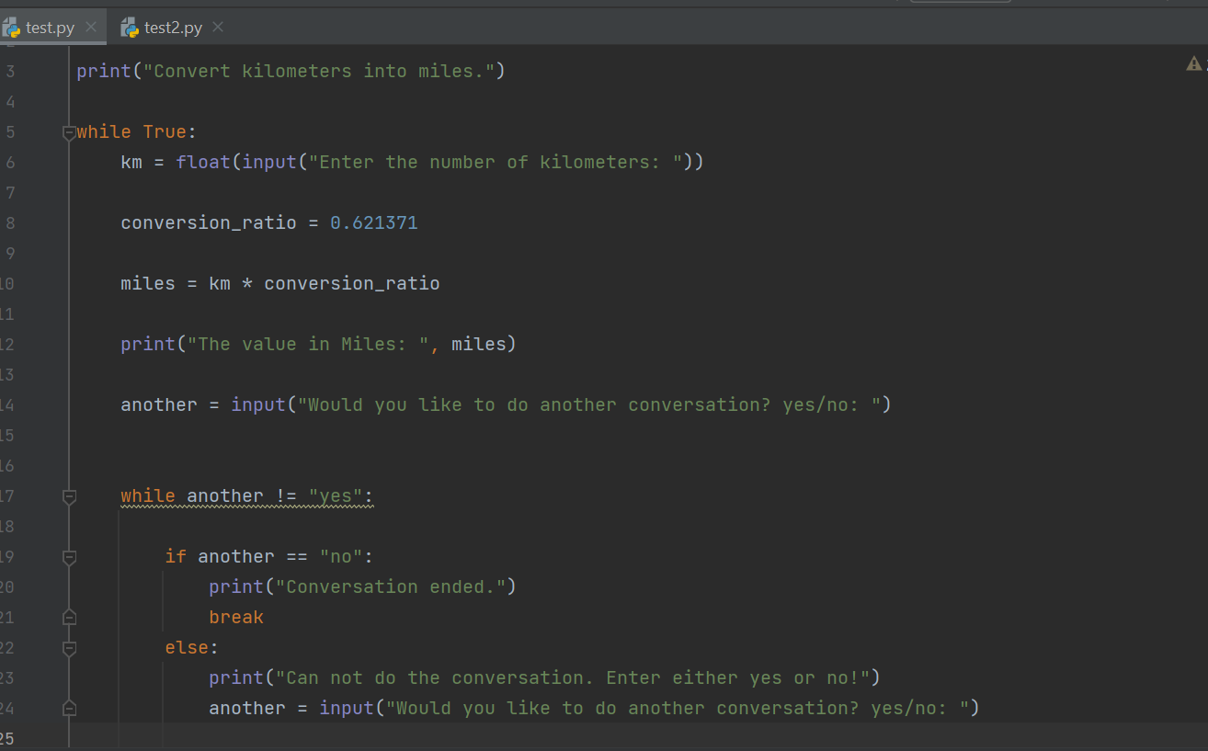Click the 'break' keyword in the code
This screenshot has width=1208, height=751.
[236, 618]
